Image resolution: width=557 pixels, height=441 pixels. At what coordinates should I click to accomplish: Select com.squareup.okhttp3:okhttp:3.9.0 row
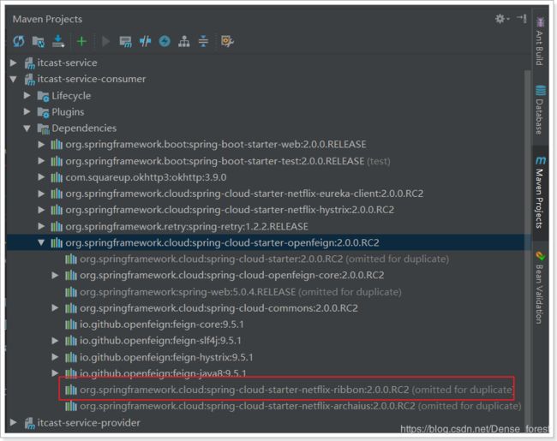point(265,177)
